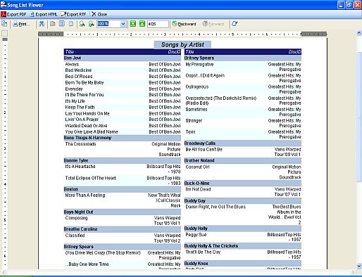
Task: Click vertical scrollbar down arrow
Action: [x=359, y=266]
